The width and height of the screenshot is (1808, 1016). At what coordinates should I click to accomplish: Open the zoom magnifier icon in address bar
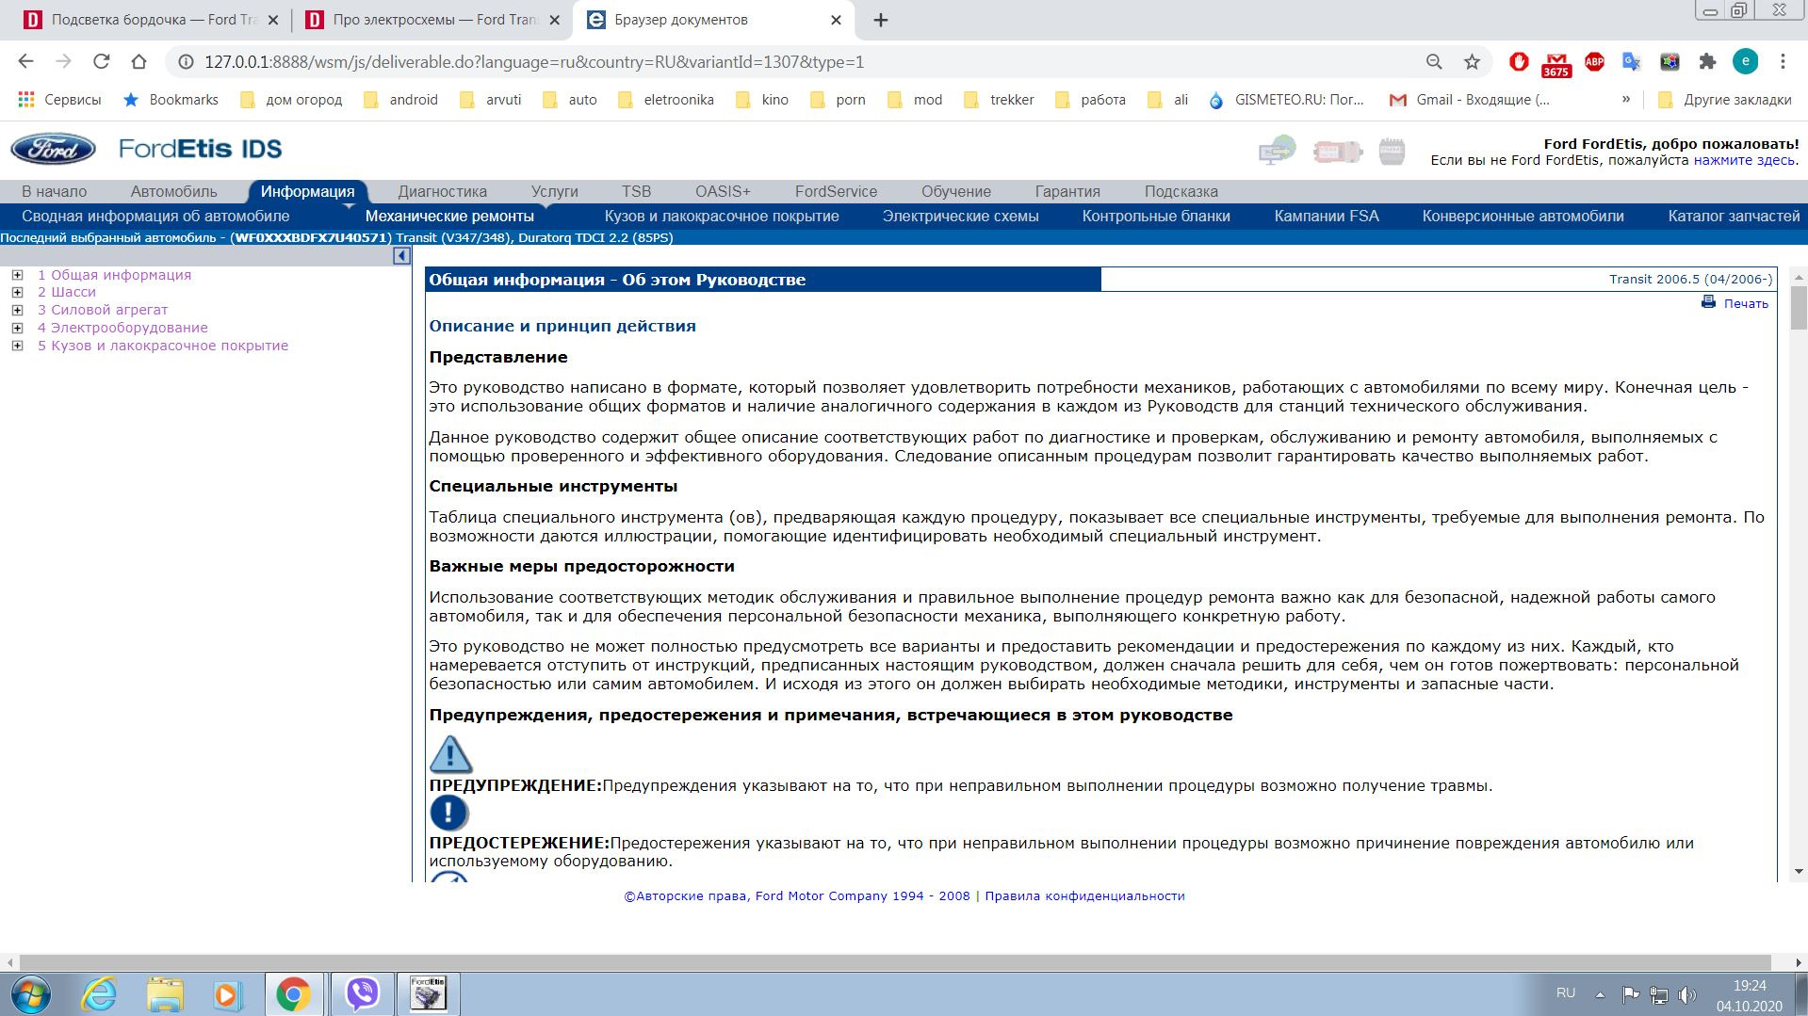(x=1434, y=62)
